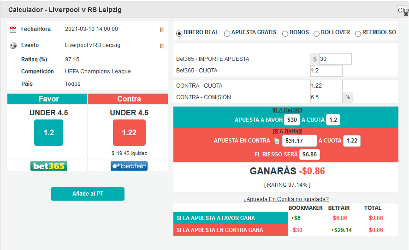Select the APUESTA GRATIS radio option
The image size is (409, 250).
point(227,33)
